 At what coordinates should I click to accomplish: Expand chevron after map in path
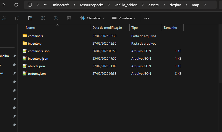click(205, 5)
